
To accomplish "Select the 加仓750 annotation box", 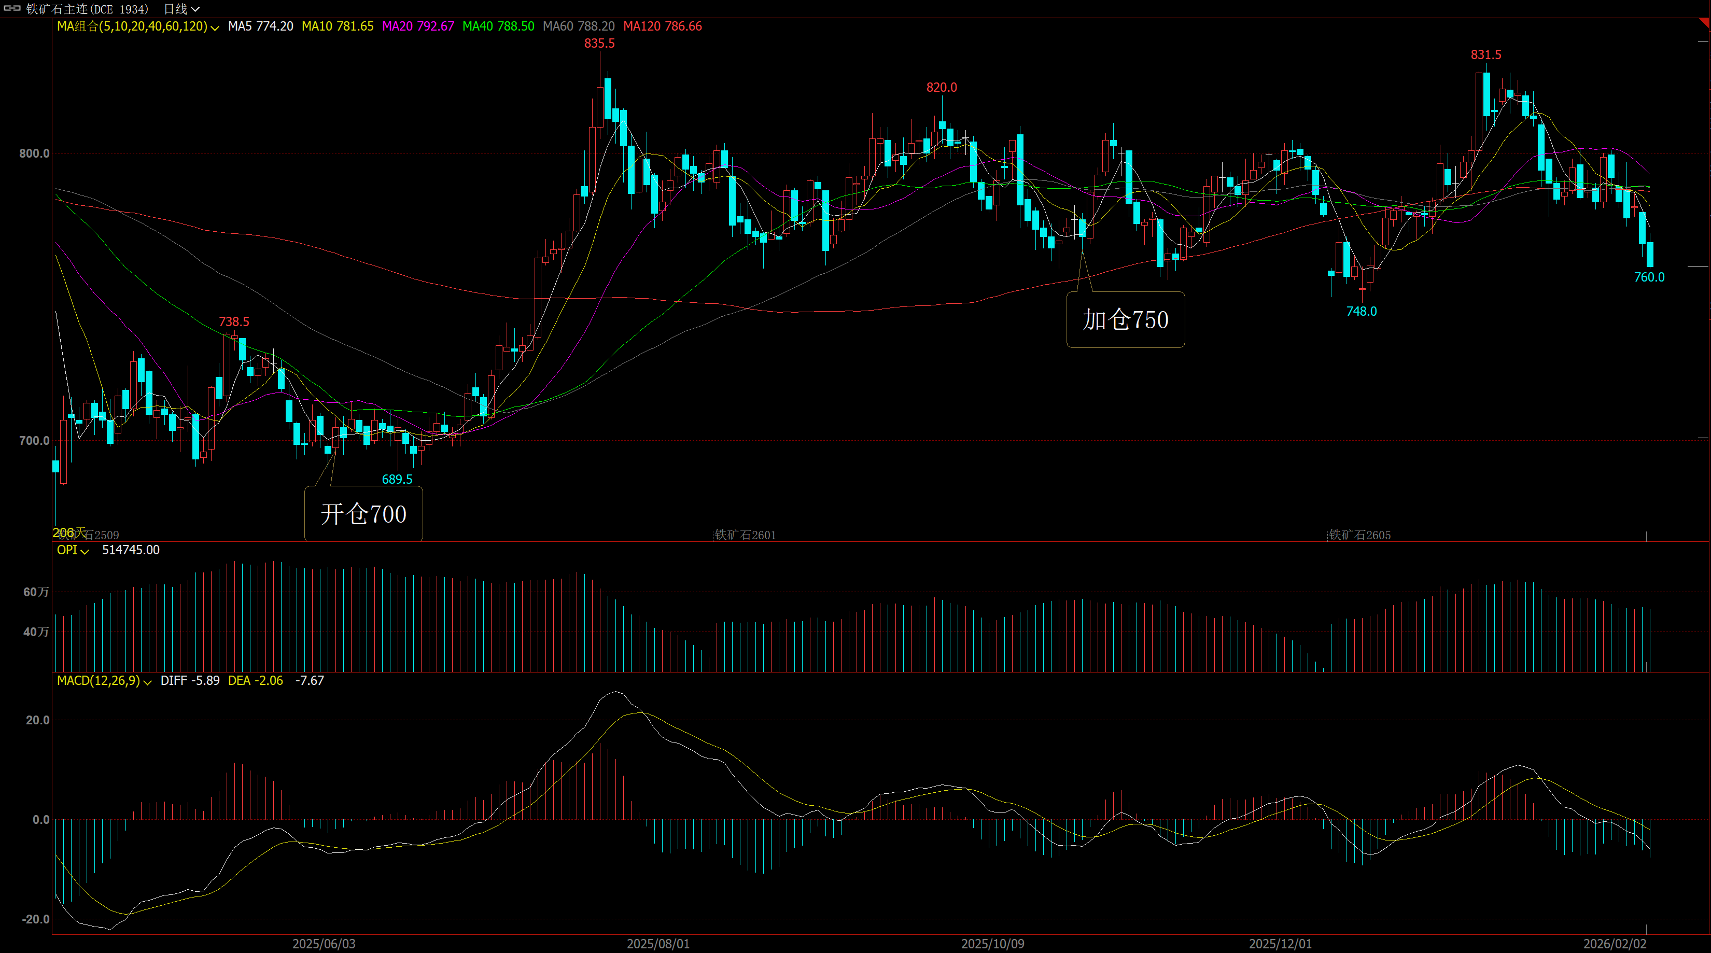I will [1125, 319].
